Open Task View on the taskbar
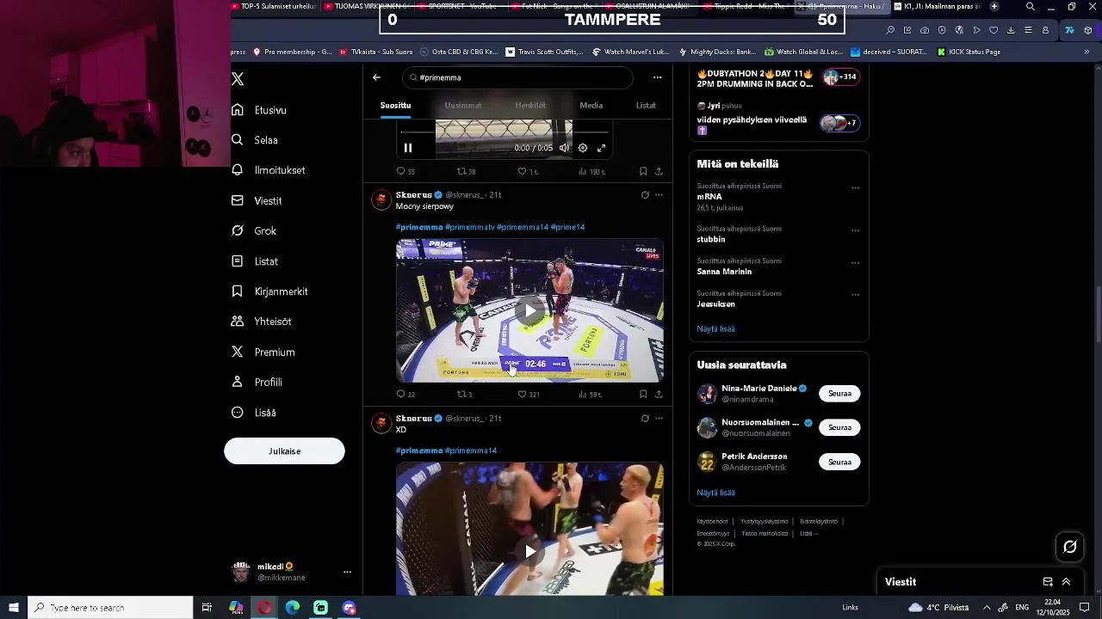The height and width of the screenshot is (619, 1102). coord(207,608)
